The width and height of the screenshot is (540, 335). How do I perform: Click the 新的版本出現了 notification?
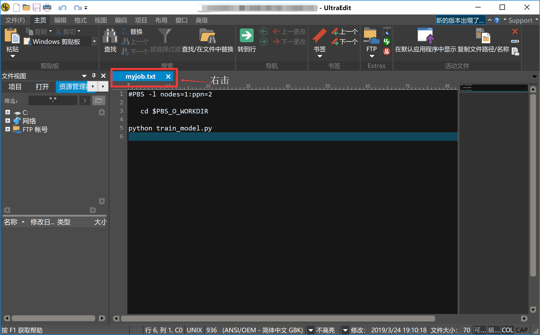[461, 20]
